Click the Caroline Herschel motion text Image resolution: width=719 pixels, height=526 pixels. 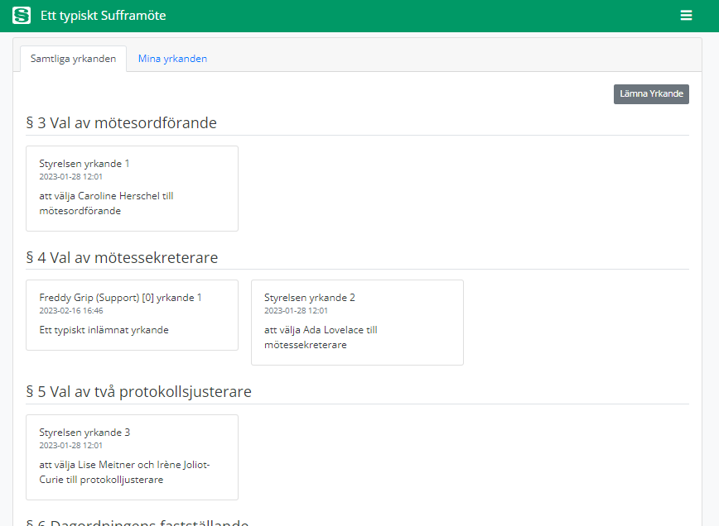106,203
